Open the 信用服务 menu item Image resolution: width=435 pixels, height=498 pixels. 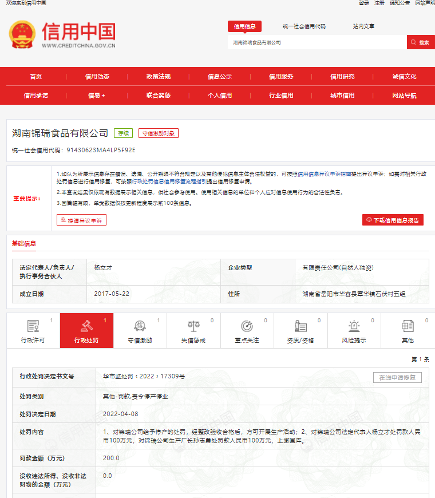coord(281,77)
